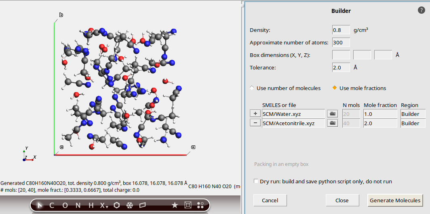Enable the Dry run checkbox
Viewport: 430px width, 214px height.
coord(256,182)
